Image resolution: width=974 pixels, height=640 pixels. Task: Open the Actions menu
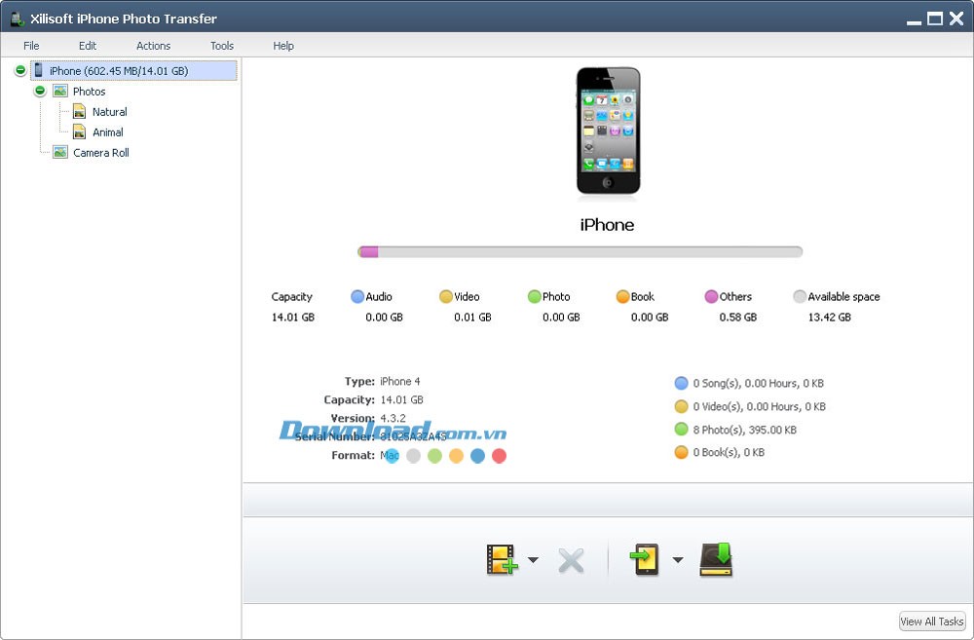click(x=153, y=46)
